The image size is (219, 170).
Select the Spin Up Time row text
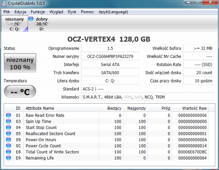pos(38,122)
